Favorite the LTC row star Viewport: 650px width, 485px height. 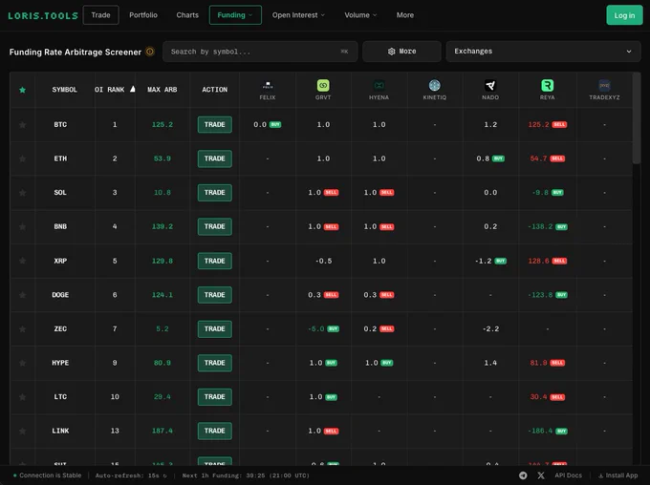22,397
